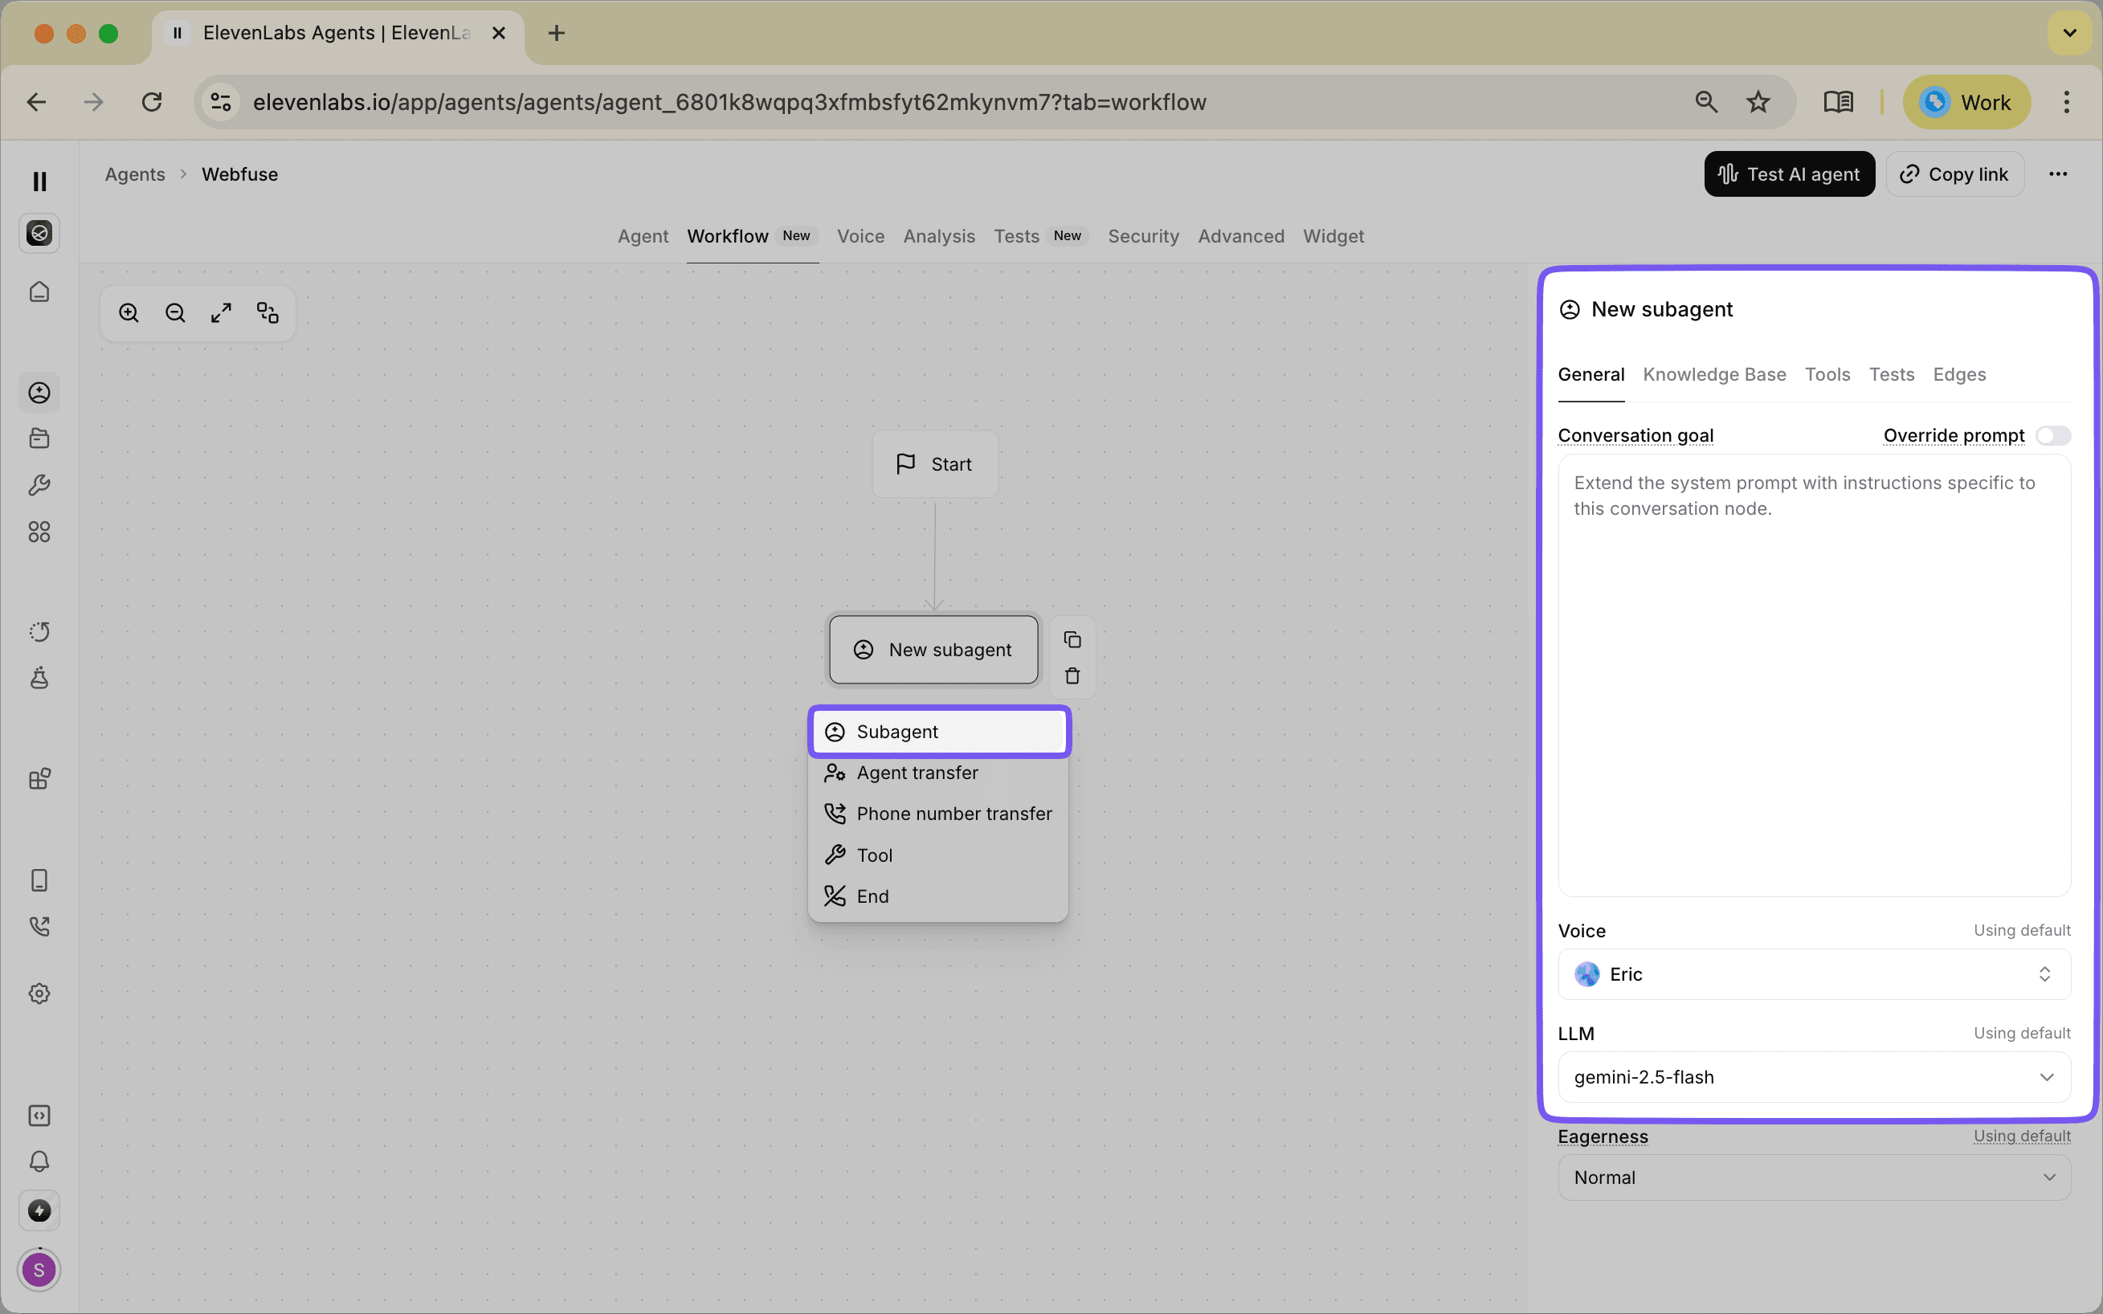2103x1314 pixels.
Task: Click the Test AI agent button
Action: pos(1789,173)
